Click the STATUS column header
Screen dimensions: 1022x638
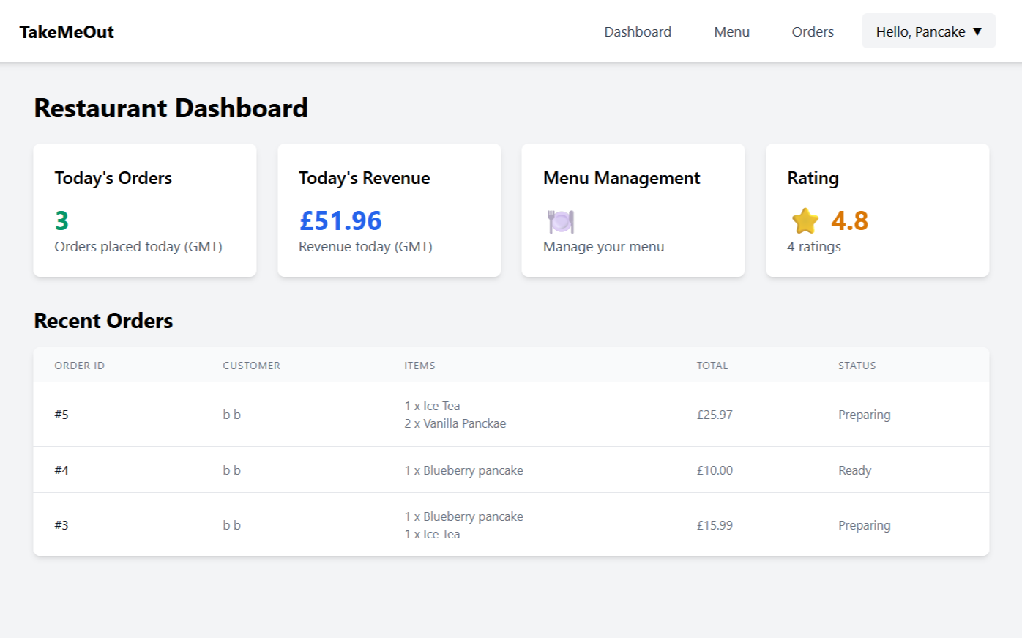click(857, 366)
